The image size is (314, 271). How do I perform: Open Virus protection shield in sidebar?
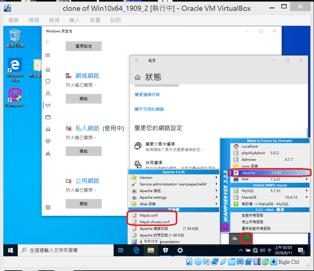coord(48,81)
